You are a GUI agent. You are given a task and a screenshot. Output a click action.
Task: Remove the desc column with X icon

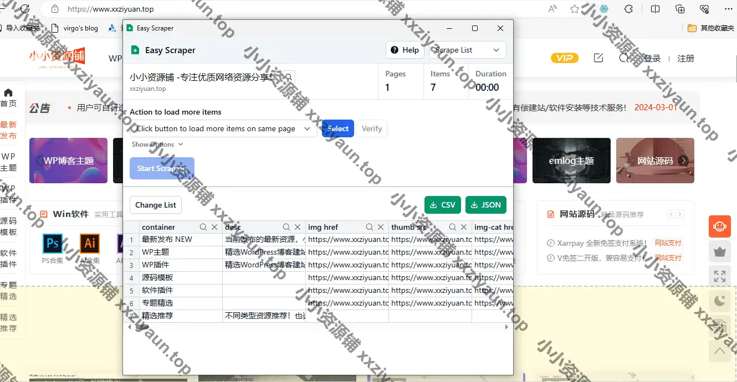coord(298,227)
